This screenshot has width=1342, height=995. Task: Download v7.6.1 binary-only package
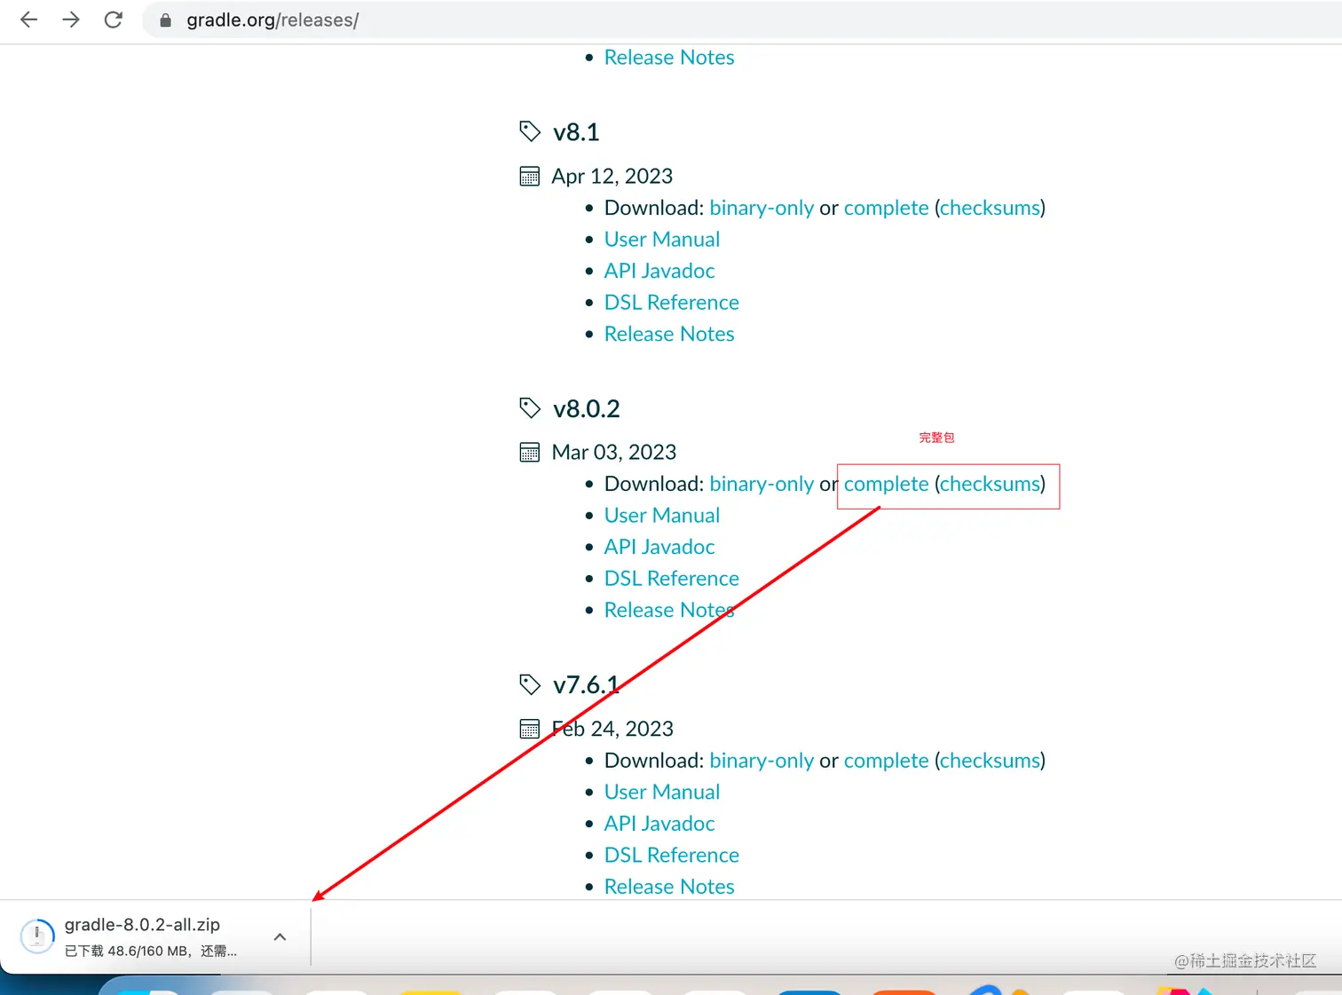[762, 761]
